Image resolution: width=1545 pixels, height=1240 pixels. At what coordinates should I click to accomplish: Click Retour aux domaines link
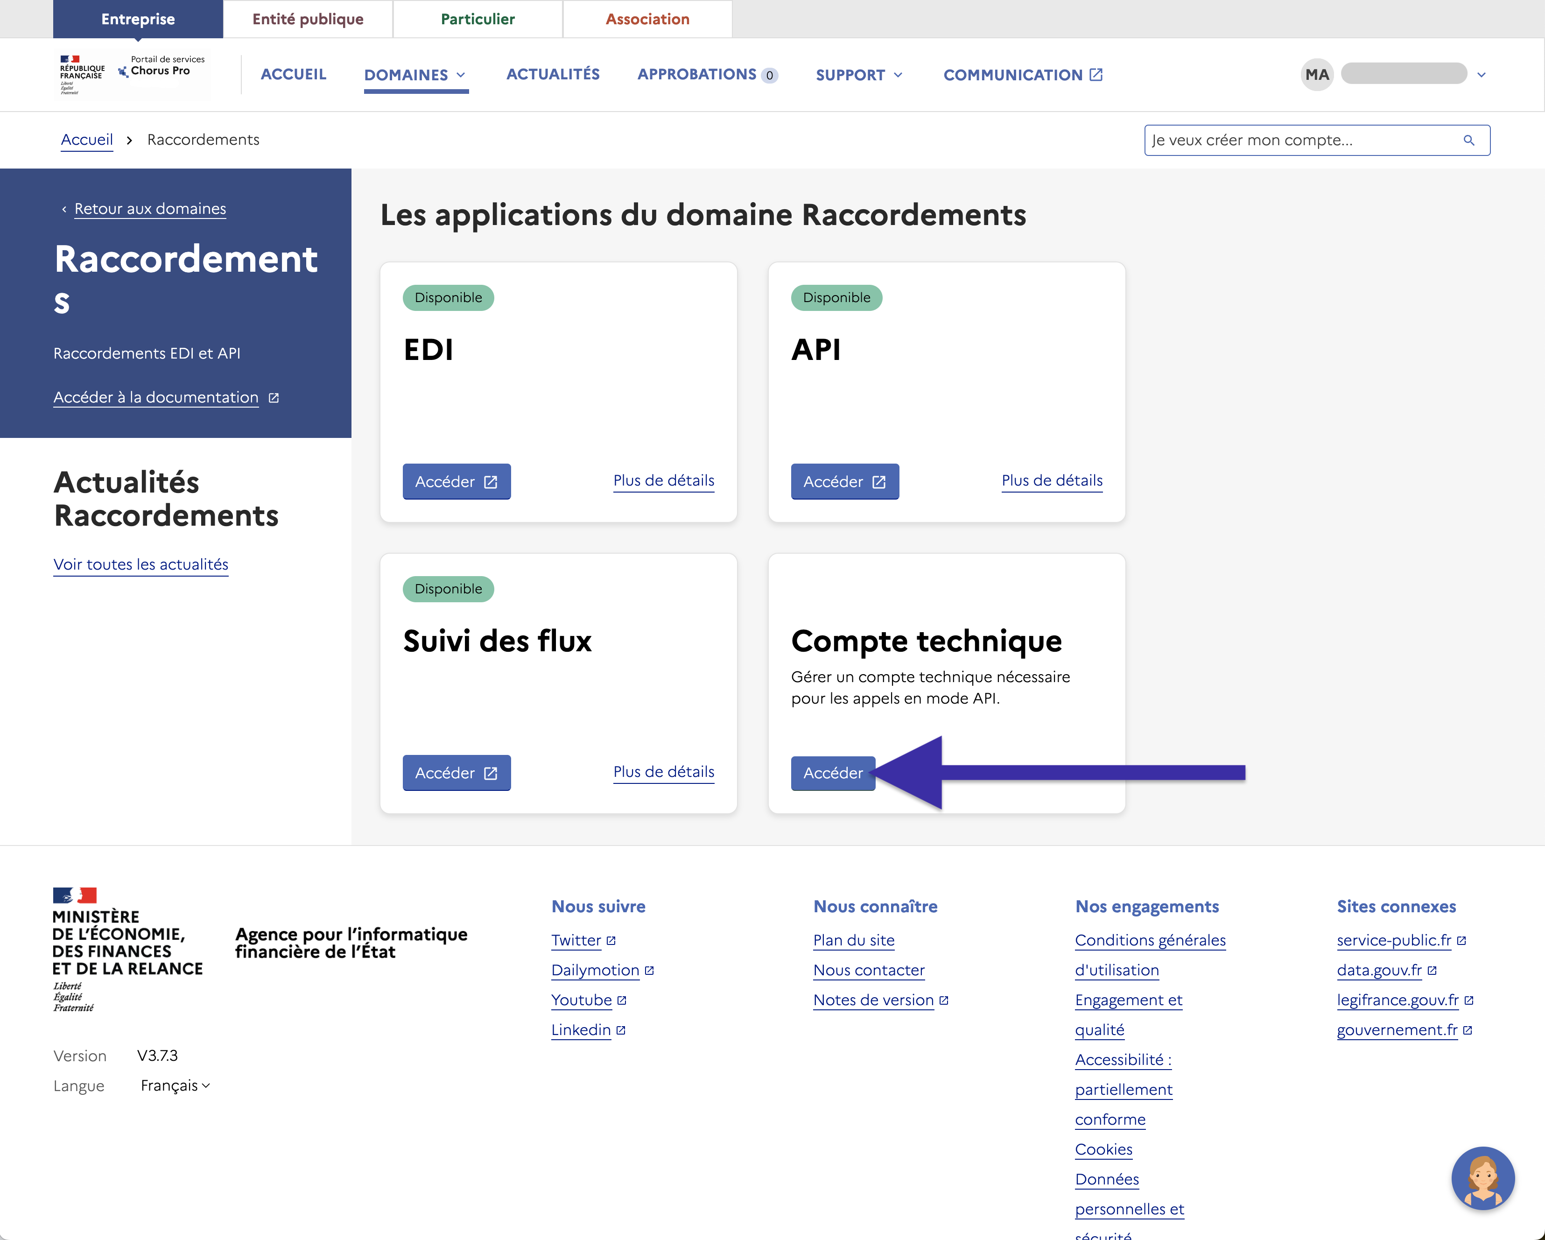pos(150,209)
